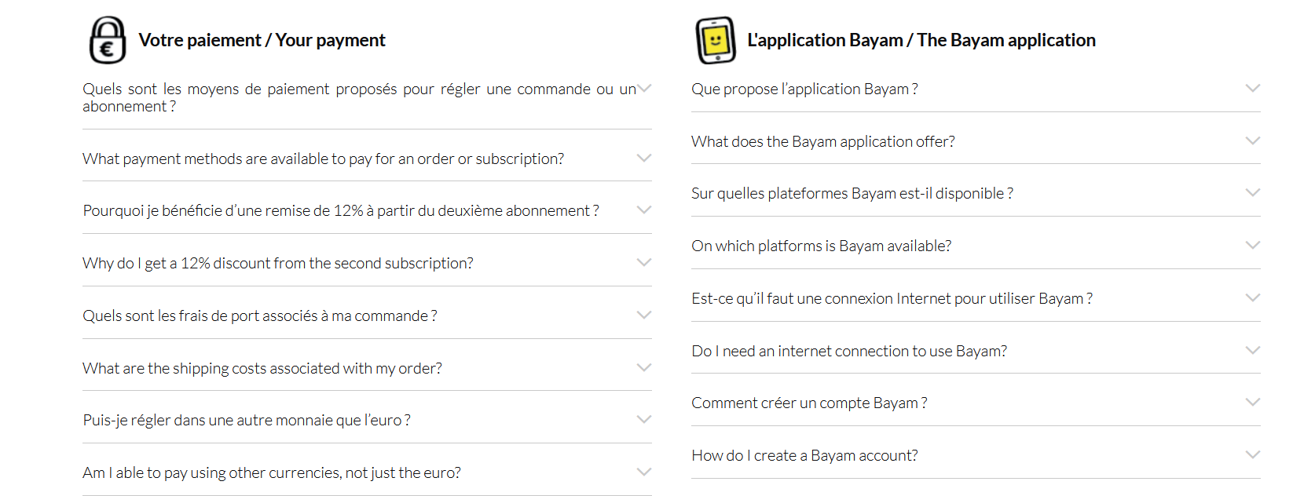Open chevron beside 'remise de 12%' question

pos(644,210)
